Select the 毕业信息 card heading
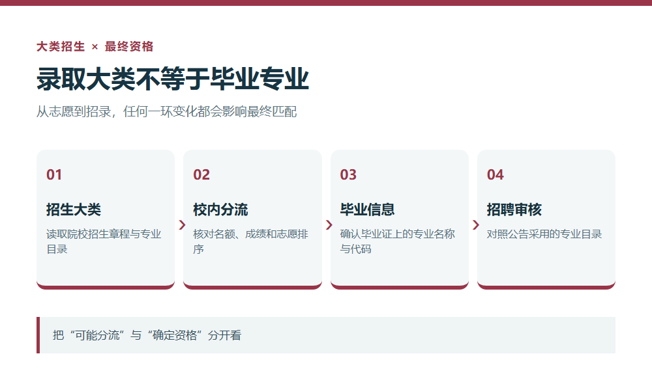This screenshot has height=382, width=652. (367, 210)
